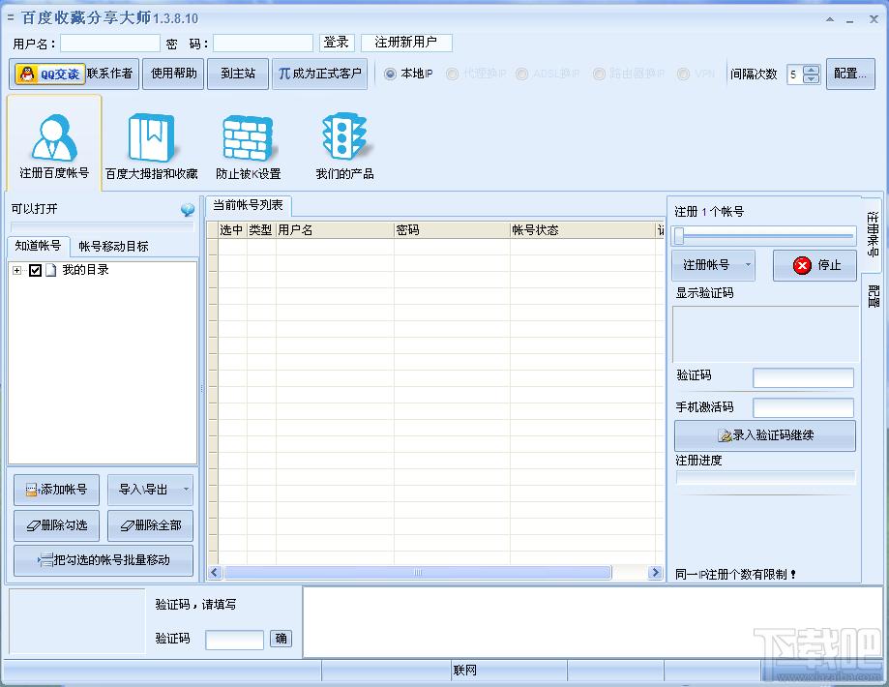Click the 登录 login button
The height and width of the screenshot is (687, 889).
coord(336,42)
